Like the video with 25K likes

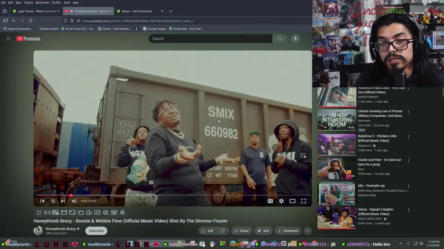tap(207, 231)
